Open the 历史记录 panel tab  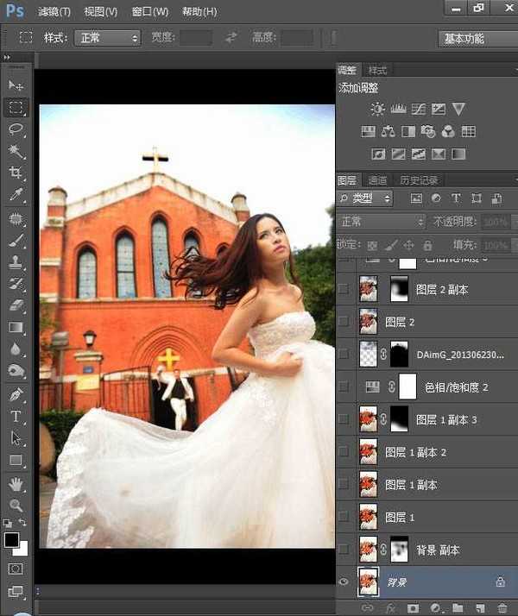[418, 180]
